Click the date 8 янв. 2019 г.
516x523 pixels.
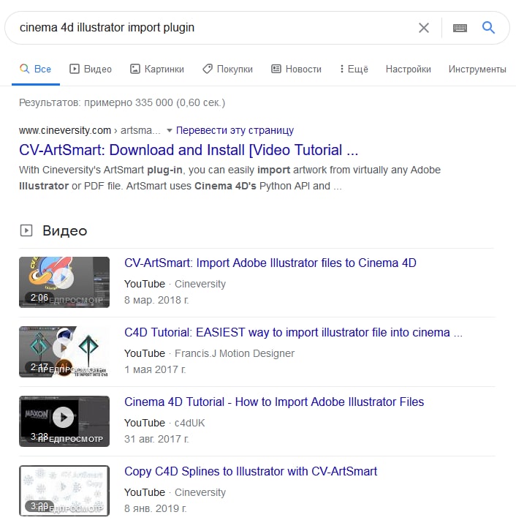pos(156,508)
